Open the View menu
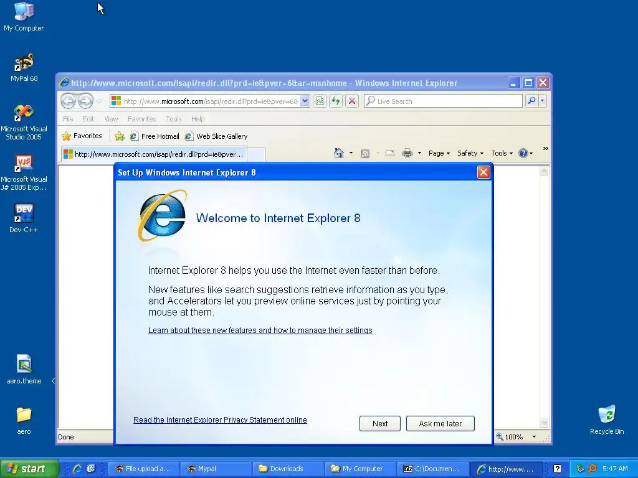 coord(111,119)
